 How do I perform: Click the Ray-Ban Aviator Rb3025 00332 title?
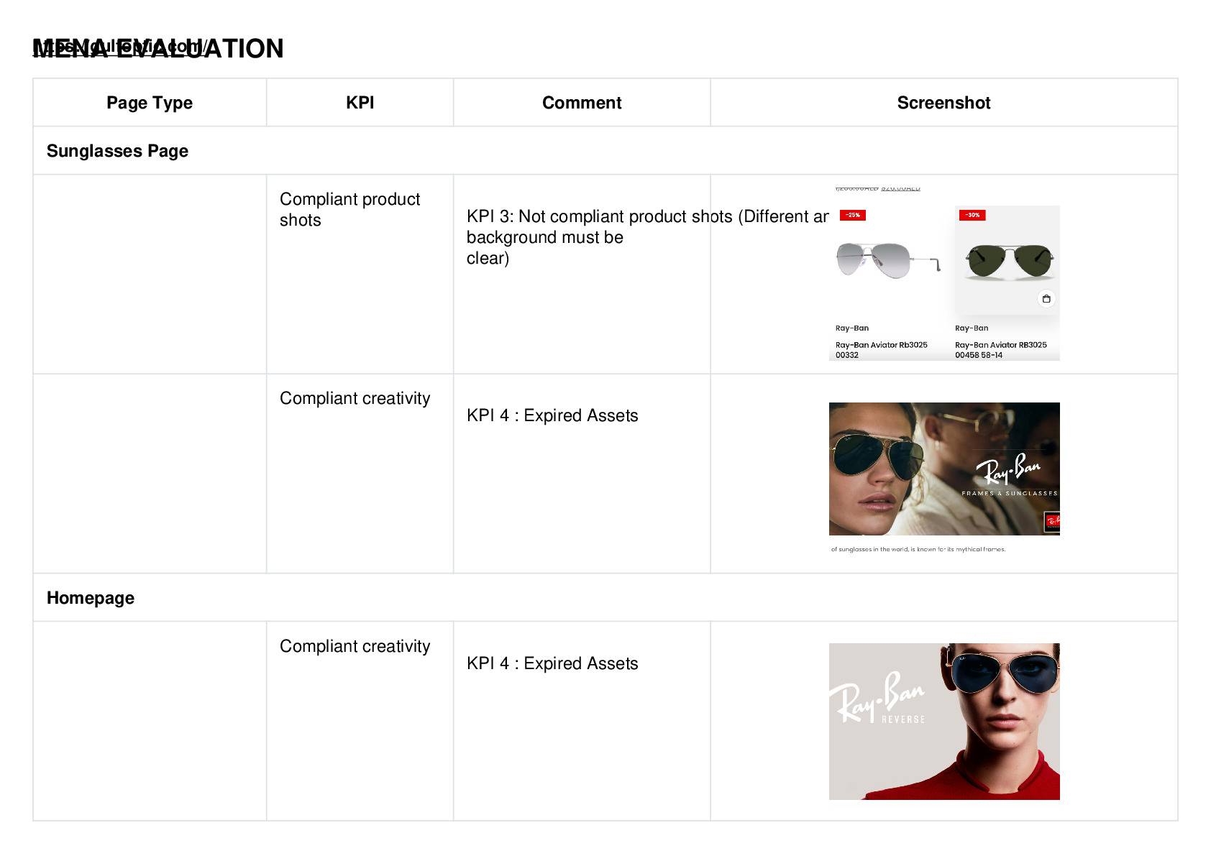coord(882,350)
